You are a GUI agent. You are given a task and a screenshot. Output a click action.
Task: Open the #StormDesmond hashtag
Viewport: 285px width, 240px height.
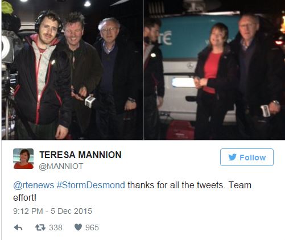coord(91,185)
